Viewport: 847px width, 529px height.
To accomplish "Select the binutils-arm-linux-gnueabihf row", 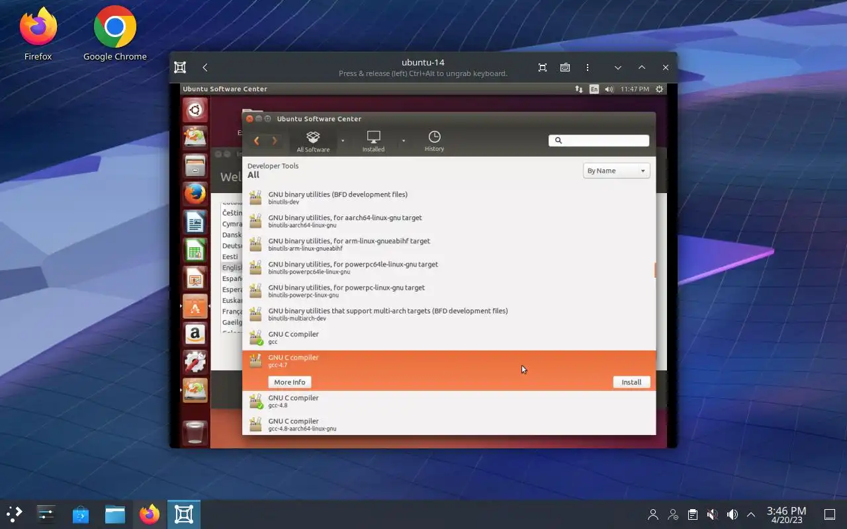I will tap(449, 244).
